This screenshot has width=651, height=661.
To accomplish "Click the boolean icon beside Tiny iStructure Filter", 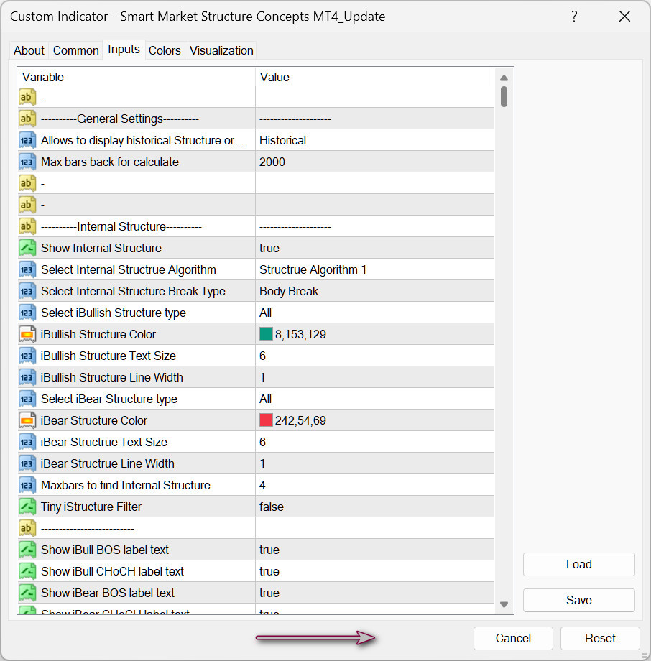I will click(27, 507).
